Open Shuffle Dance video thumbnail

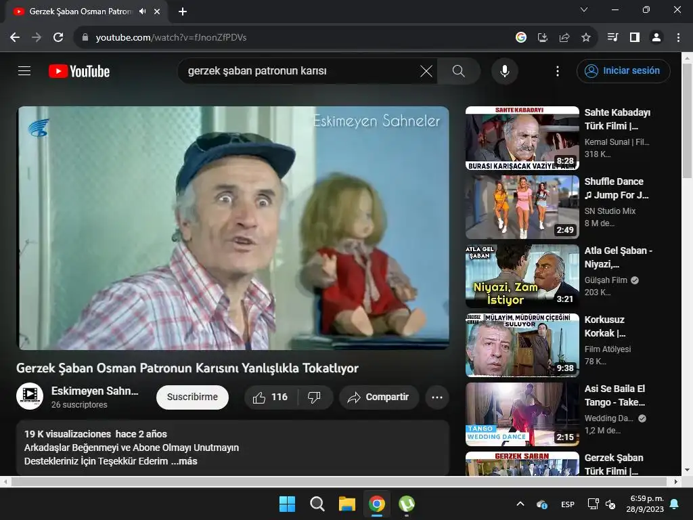pos(522,207)
